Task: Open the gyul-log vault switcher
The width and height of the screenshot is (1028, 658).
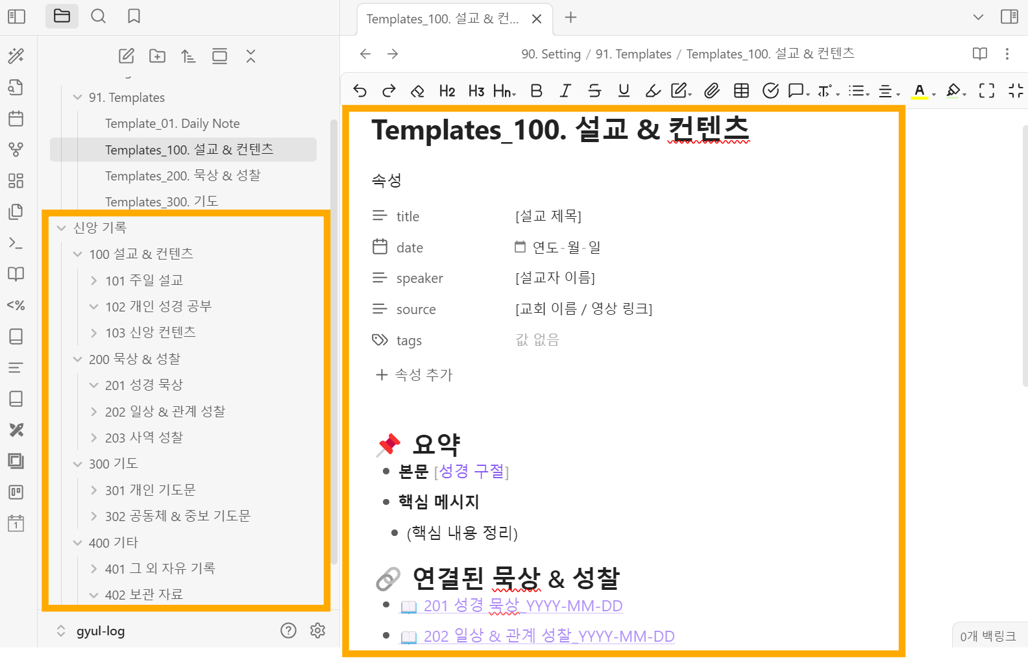Action: click(x=90, y=631)
